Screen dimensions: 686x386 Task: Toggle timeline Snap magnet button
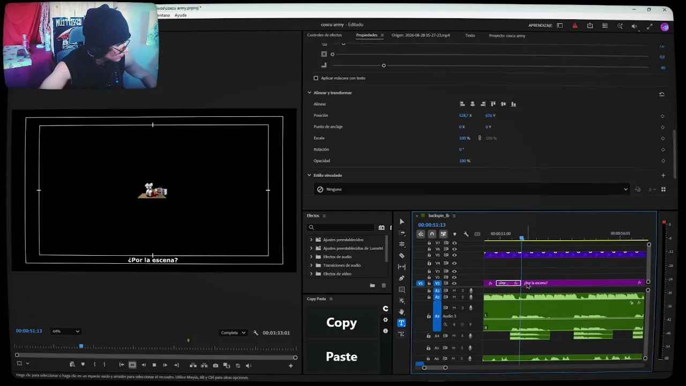tap(432, 234)
